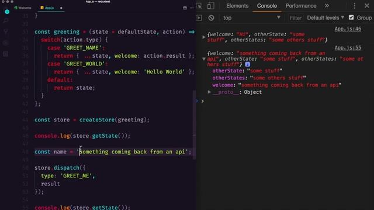Screen dimensions: 374x210
Task: Click 'createStore' in the store declaration line
Action: point(97,120)
